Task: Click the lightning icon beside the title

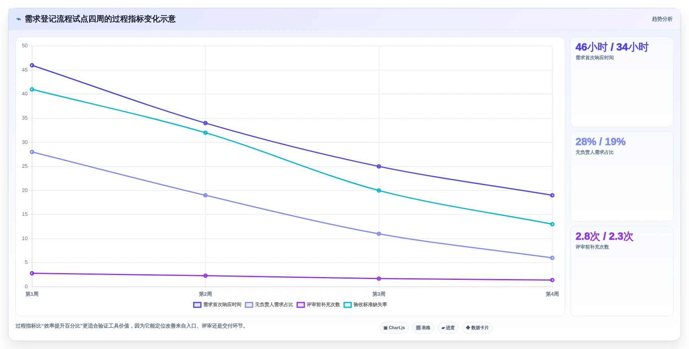Action: (x=19, y=19)
